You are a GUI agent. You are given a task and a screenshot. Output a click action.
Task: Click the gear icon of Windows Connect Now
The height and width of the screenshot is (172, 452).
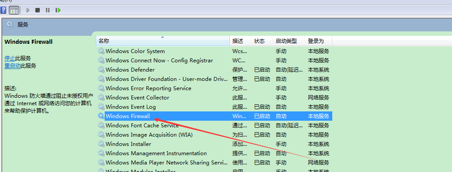(x=101, y=60)
